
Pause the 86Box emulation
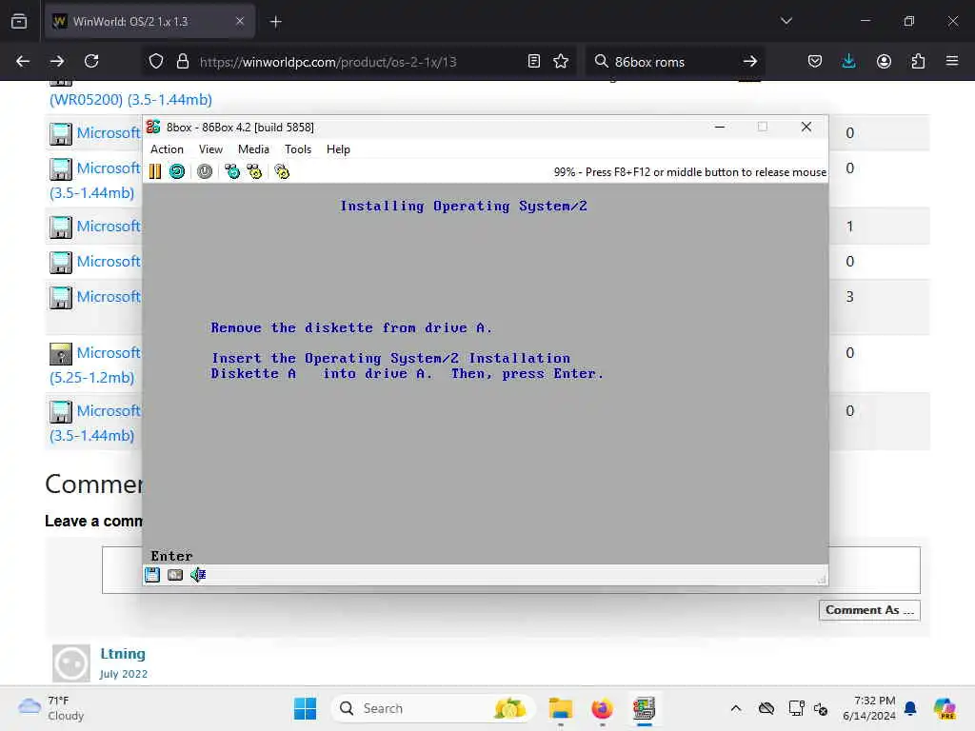(x=155, y=171)
